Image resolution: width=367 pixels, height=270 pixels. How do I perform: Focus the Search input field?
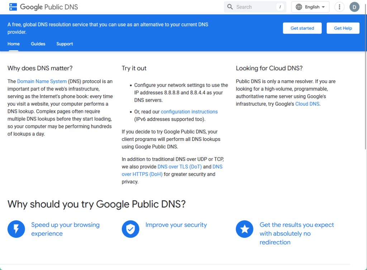tap(255, 7)
